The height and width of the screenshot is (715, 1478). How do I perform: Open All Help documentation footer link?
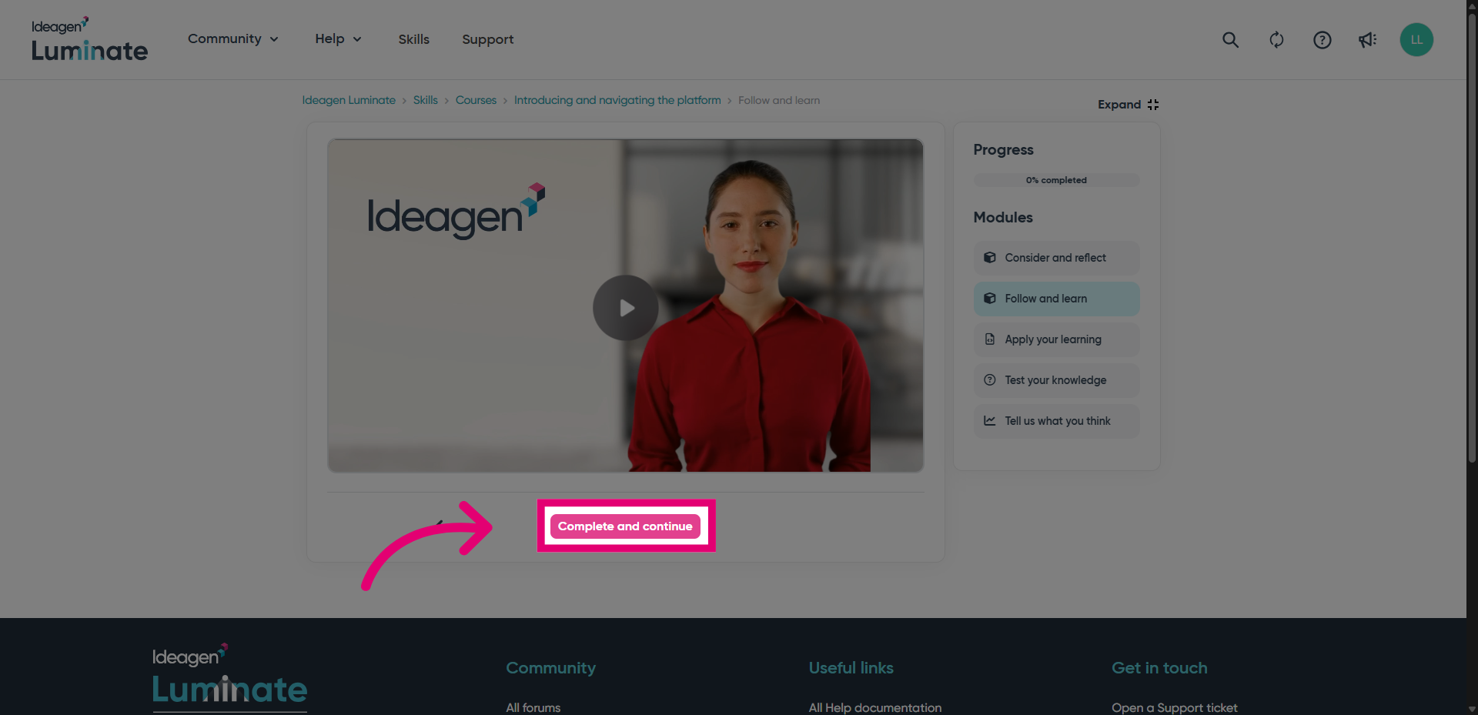pos(875,707)
